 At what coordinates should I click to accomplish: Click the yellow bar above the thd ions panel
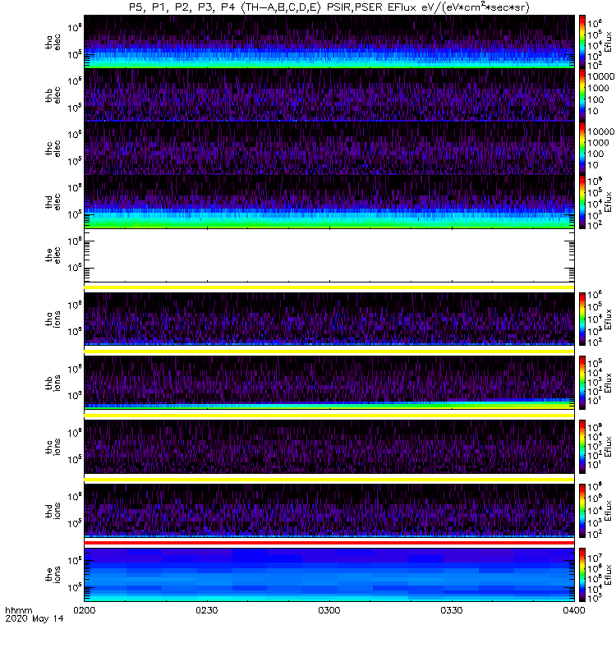coord(329,480)
